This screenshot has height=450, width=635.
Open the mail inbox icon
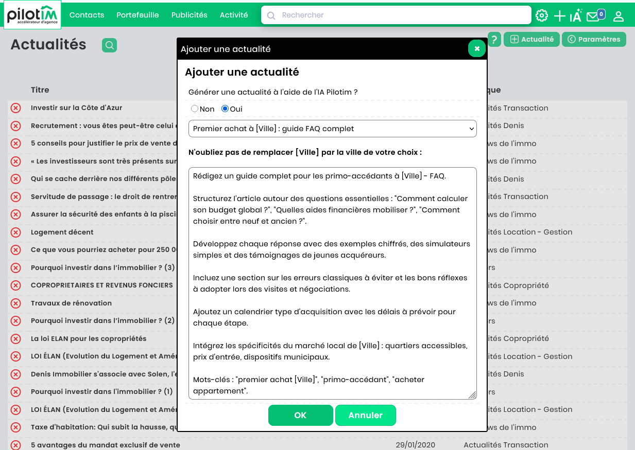coord(594,16)
